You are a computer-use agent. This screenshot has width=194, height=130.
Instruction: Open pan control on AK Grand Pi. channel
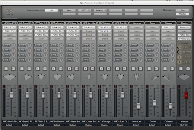click(x=26, y=77)
